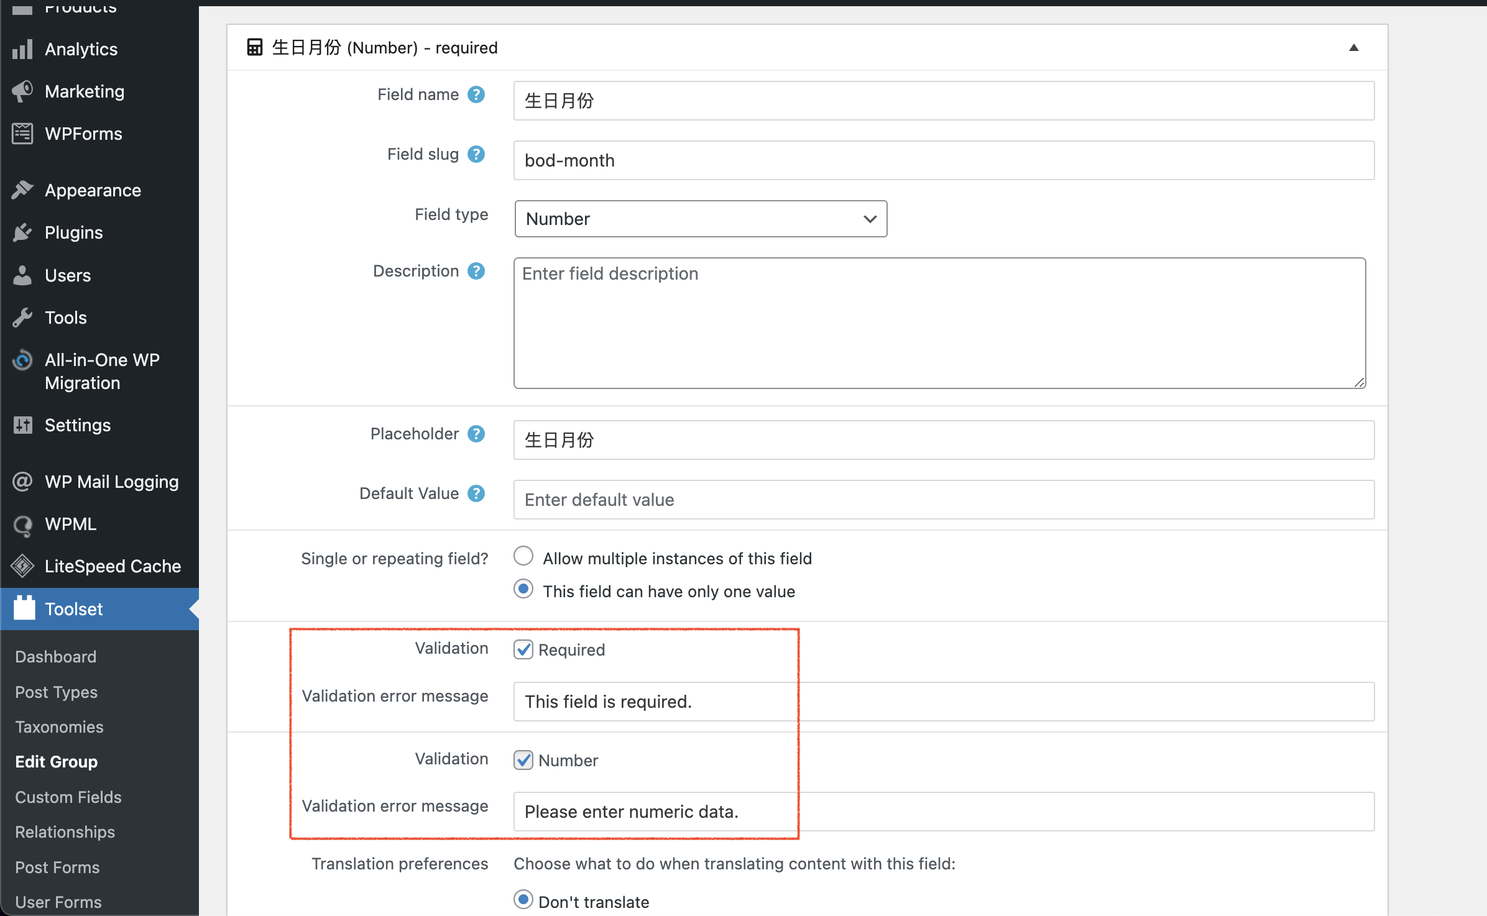This screenshot has height=916, width=1487.
Task: Click the Users person icon
Action: coord(22,275)
